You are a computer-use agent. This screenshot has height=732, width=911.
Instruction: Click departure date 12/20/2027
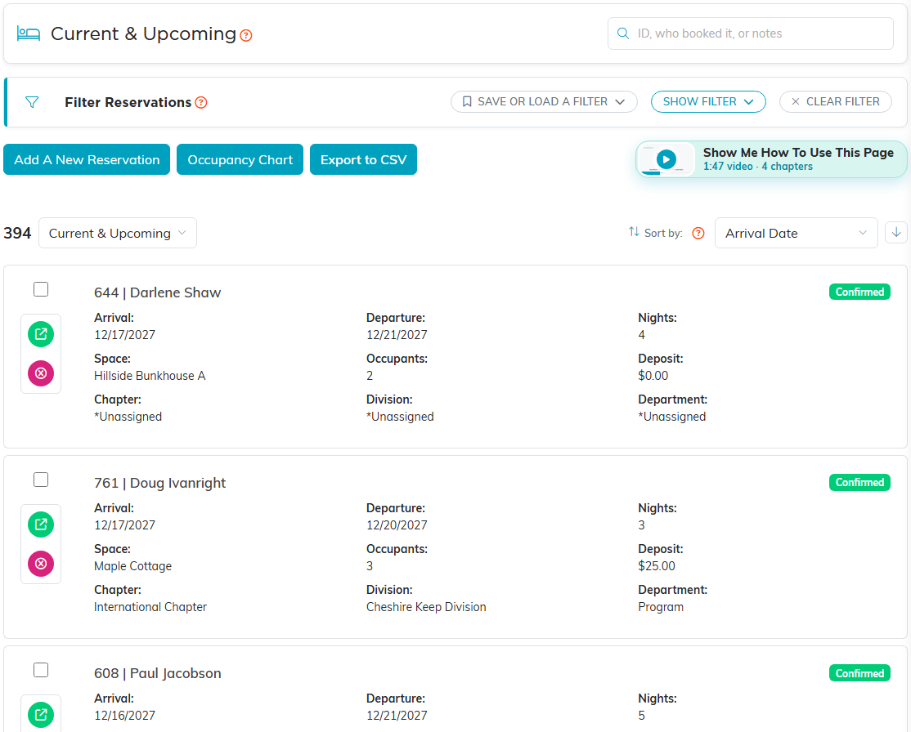(397, 524)
